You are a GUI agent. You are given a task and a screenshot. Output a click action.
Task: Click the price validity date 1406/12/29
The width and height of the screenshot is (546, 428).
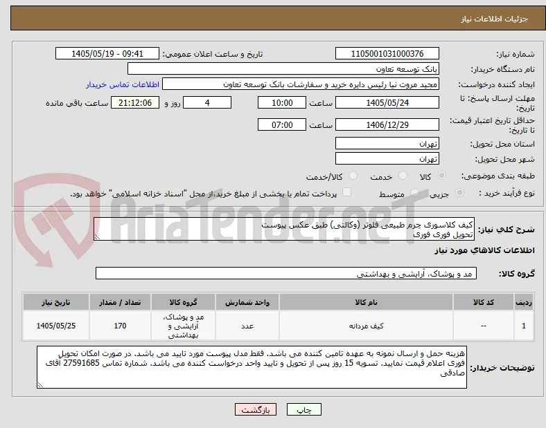387,124
